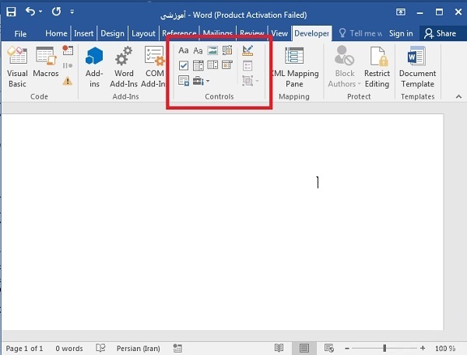
Task: Open the Quick Access Toolbar customize dropdown
Action: (x=72, y=12)
